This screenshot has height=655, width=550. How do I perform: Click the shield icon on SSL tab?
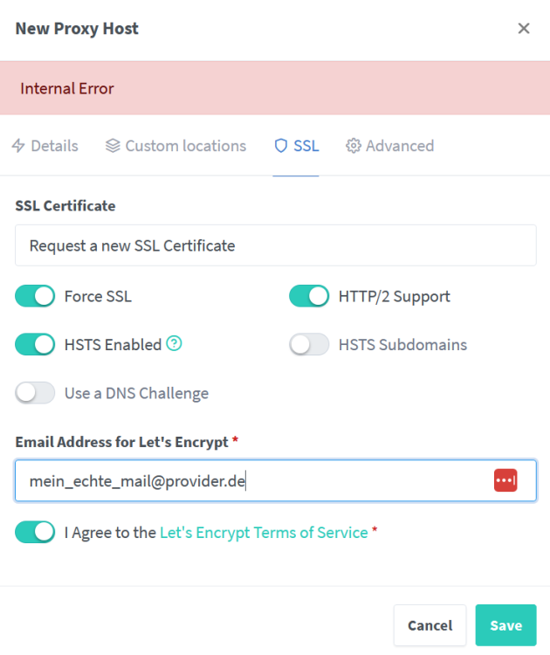tap(281, 146)
